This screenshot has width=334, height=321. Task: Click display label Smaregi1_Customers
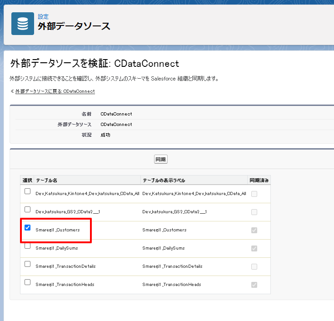point(165,230)
